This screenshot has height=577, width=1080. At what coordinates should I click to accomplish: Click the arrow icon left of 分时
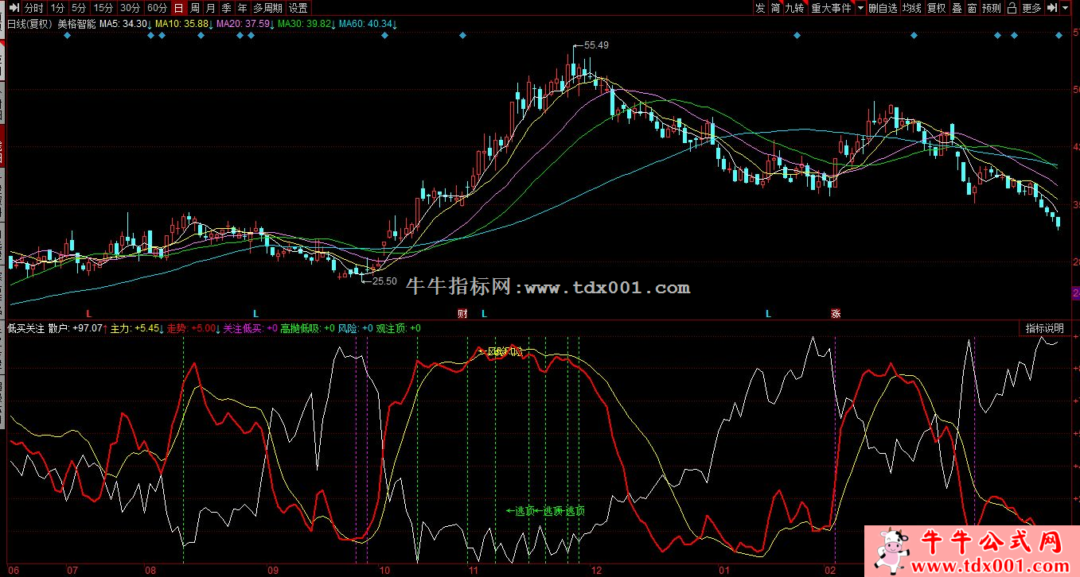tap(14, 8)
